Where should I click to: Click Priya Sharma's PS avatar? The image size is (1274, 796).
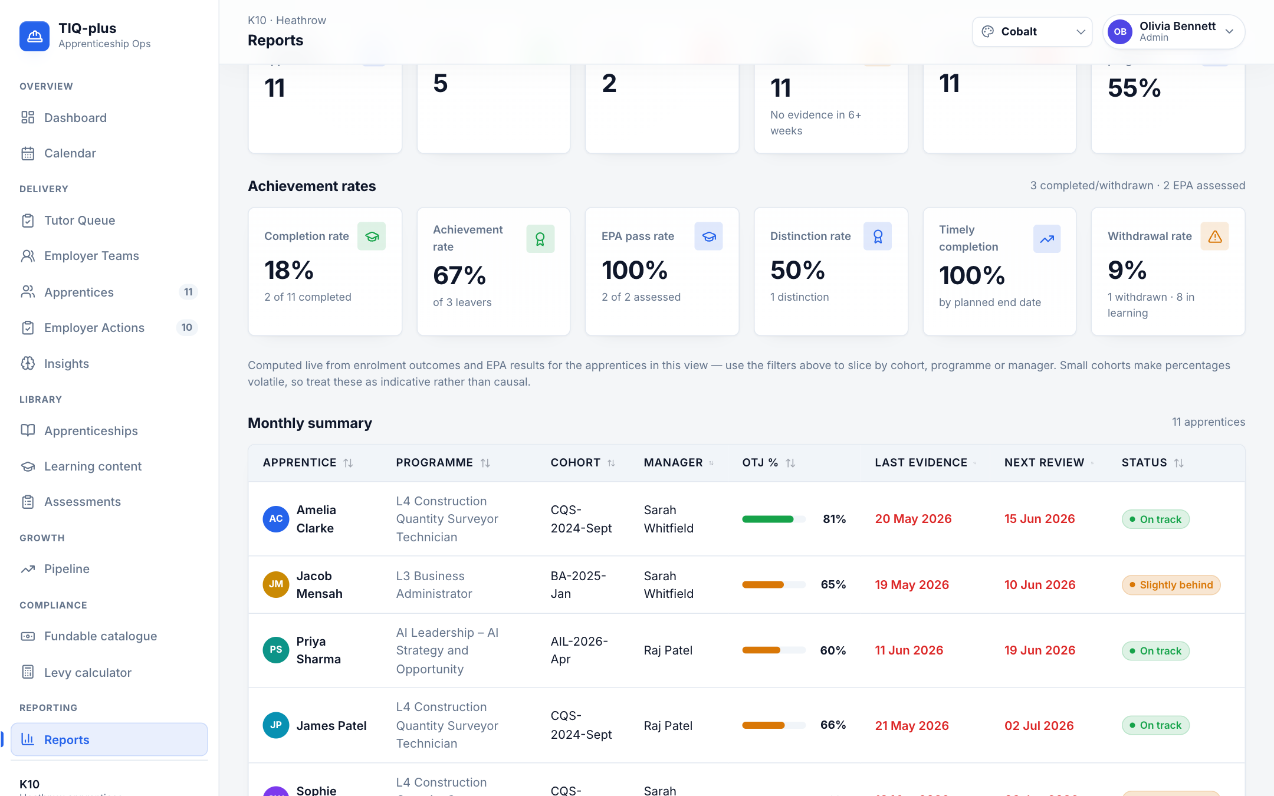tap(275, 650)
